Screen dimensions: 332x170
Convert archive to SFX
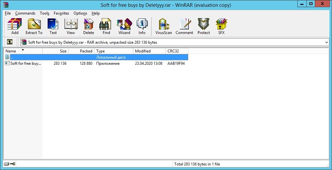point(221,26)
